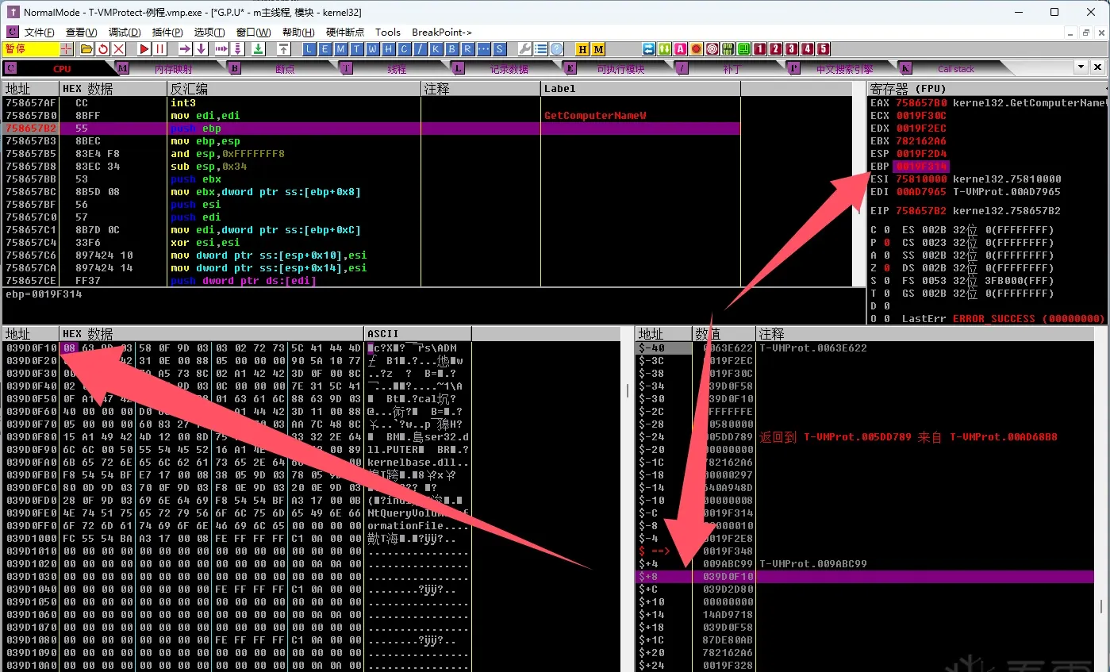Click the EAX register value 758657B0
This screenshot has height=672, width=1110.
tap(920, 103)
